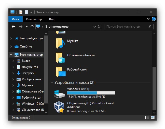This screenshot has width=165, height=129.
Task: Switch to details view in status bar
Action: tap(147, 118)
